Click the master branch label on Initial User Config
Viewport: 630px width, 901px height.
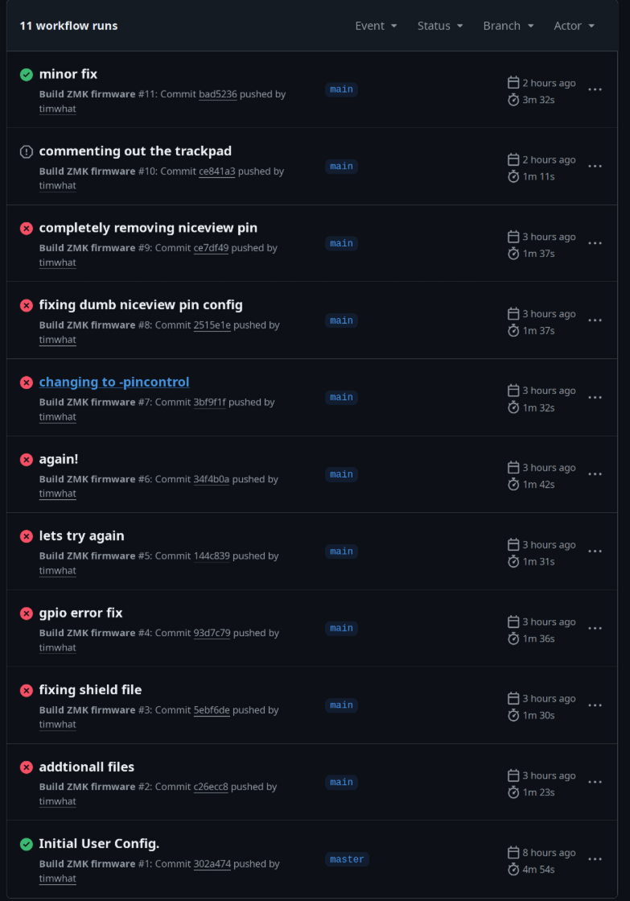(347, 859)
